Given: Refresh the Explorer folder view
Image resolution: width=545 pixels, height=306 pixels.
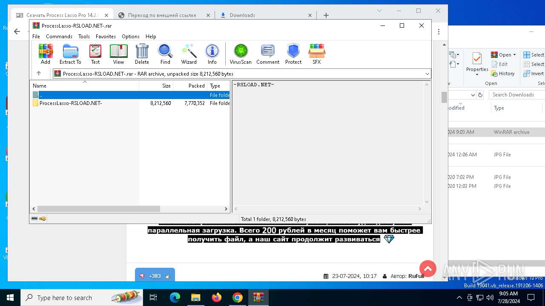Looking at the screenshot, I should coord(480,95).
